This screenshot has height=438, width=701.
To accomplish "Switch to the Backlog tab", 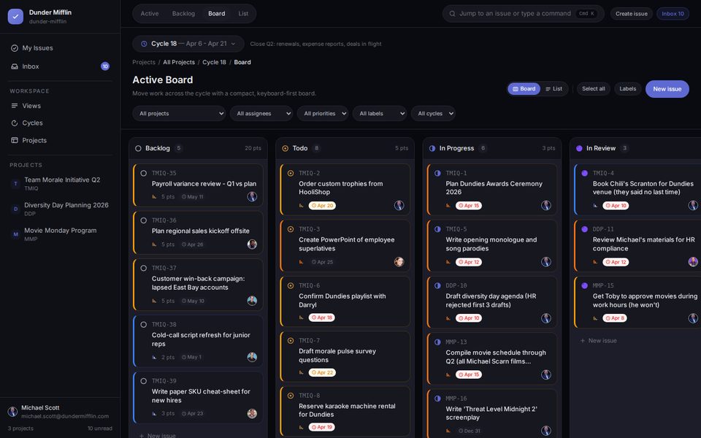I will [x=183, y=13].
